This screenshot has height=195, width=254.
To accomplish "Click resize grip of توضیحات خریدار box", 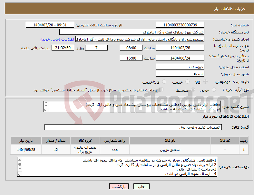I will coord(19,175).
